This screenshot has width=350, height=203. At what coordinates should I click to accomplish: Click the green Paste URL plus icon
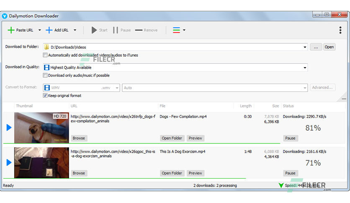(11, 30)
